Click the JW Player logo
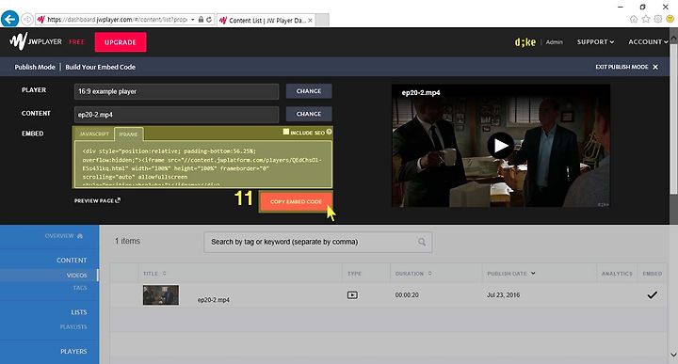This screenshot has width=678, height=364. click(36, 41)
